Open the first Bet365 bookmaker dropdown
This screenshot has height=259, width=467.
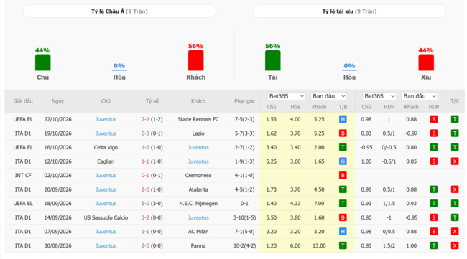coord(286,96)
